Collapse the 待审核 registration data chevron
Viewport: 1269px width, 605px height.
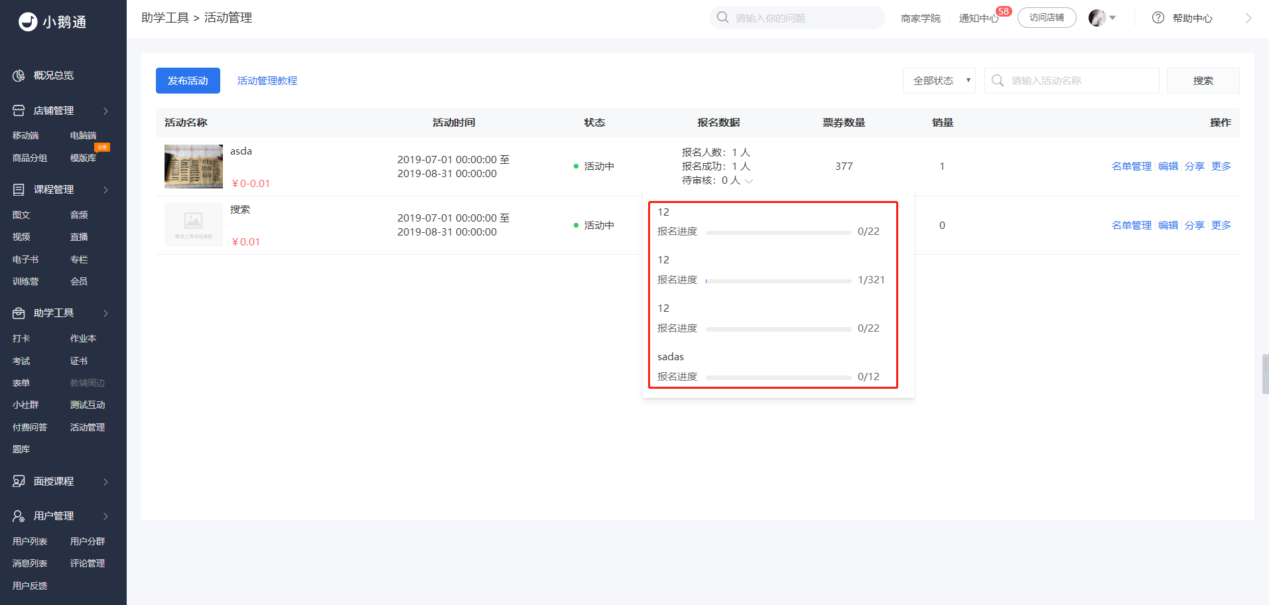pos(749,181)
